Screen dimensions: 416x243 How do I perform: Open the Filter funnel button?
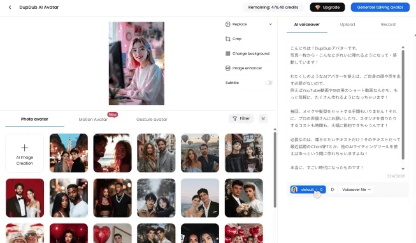[x=241, y=118]
